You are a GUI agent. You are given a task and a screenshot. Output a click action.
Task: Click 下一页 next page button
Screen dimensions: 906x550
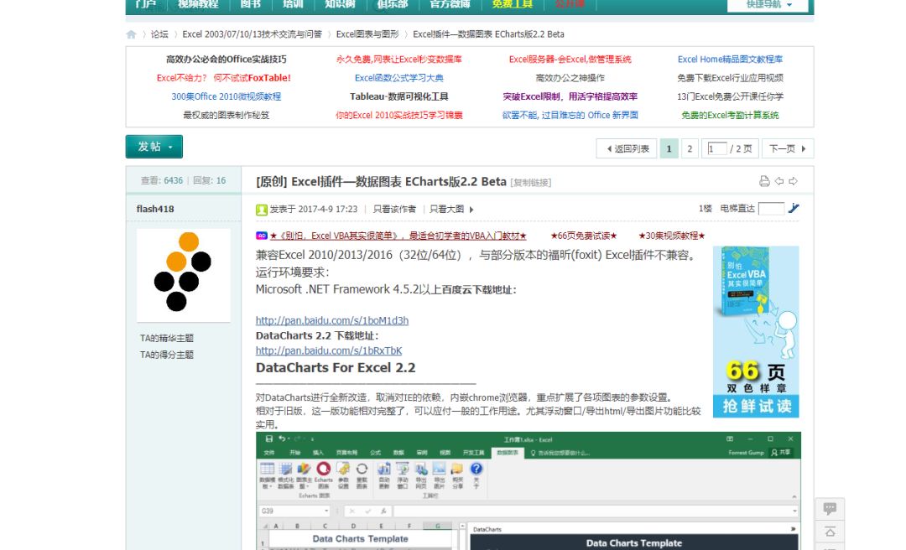click(x=788, y=149)
